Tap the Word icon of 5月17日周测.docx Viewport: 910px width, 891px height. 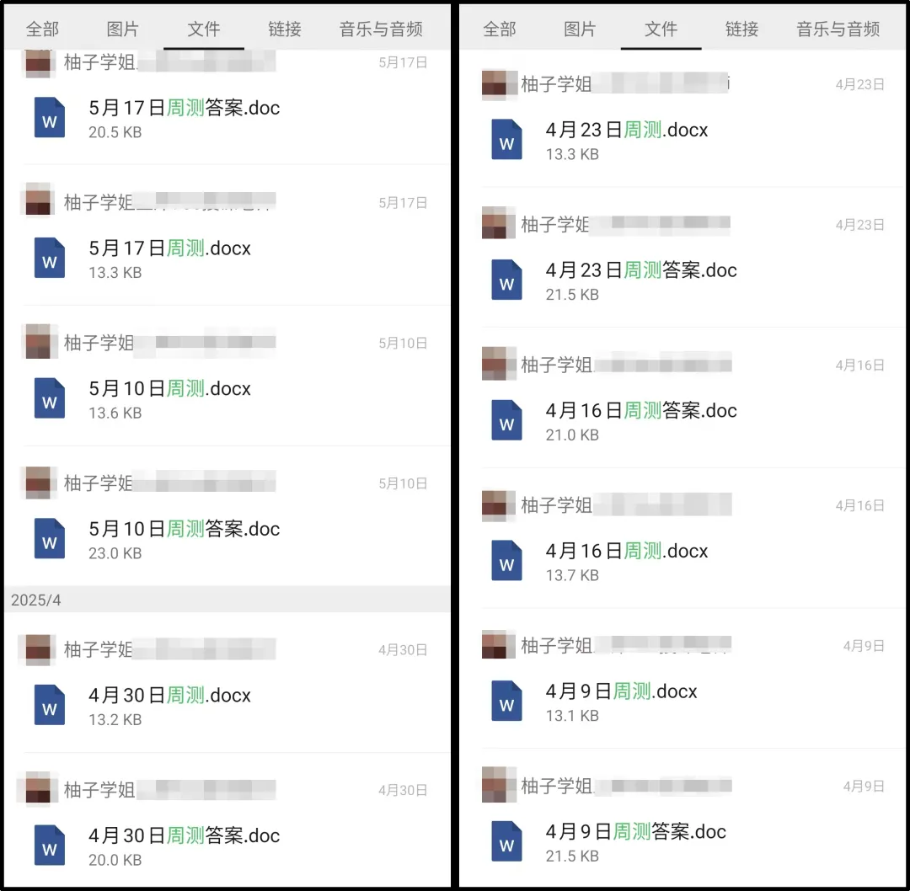point(50,258)
